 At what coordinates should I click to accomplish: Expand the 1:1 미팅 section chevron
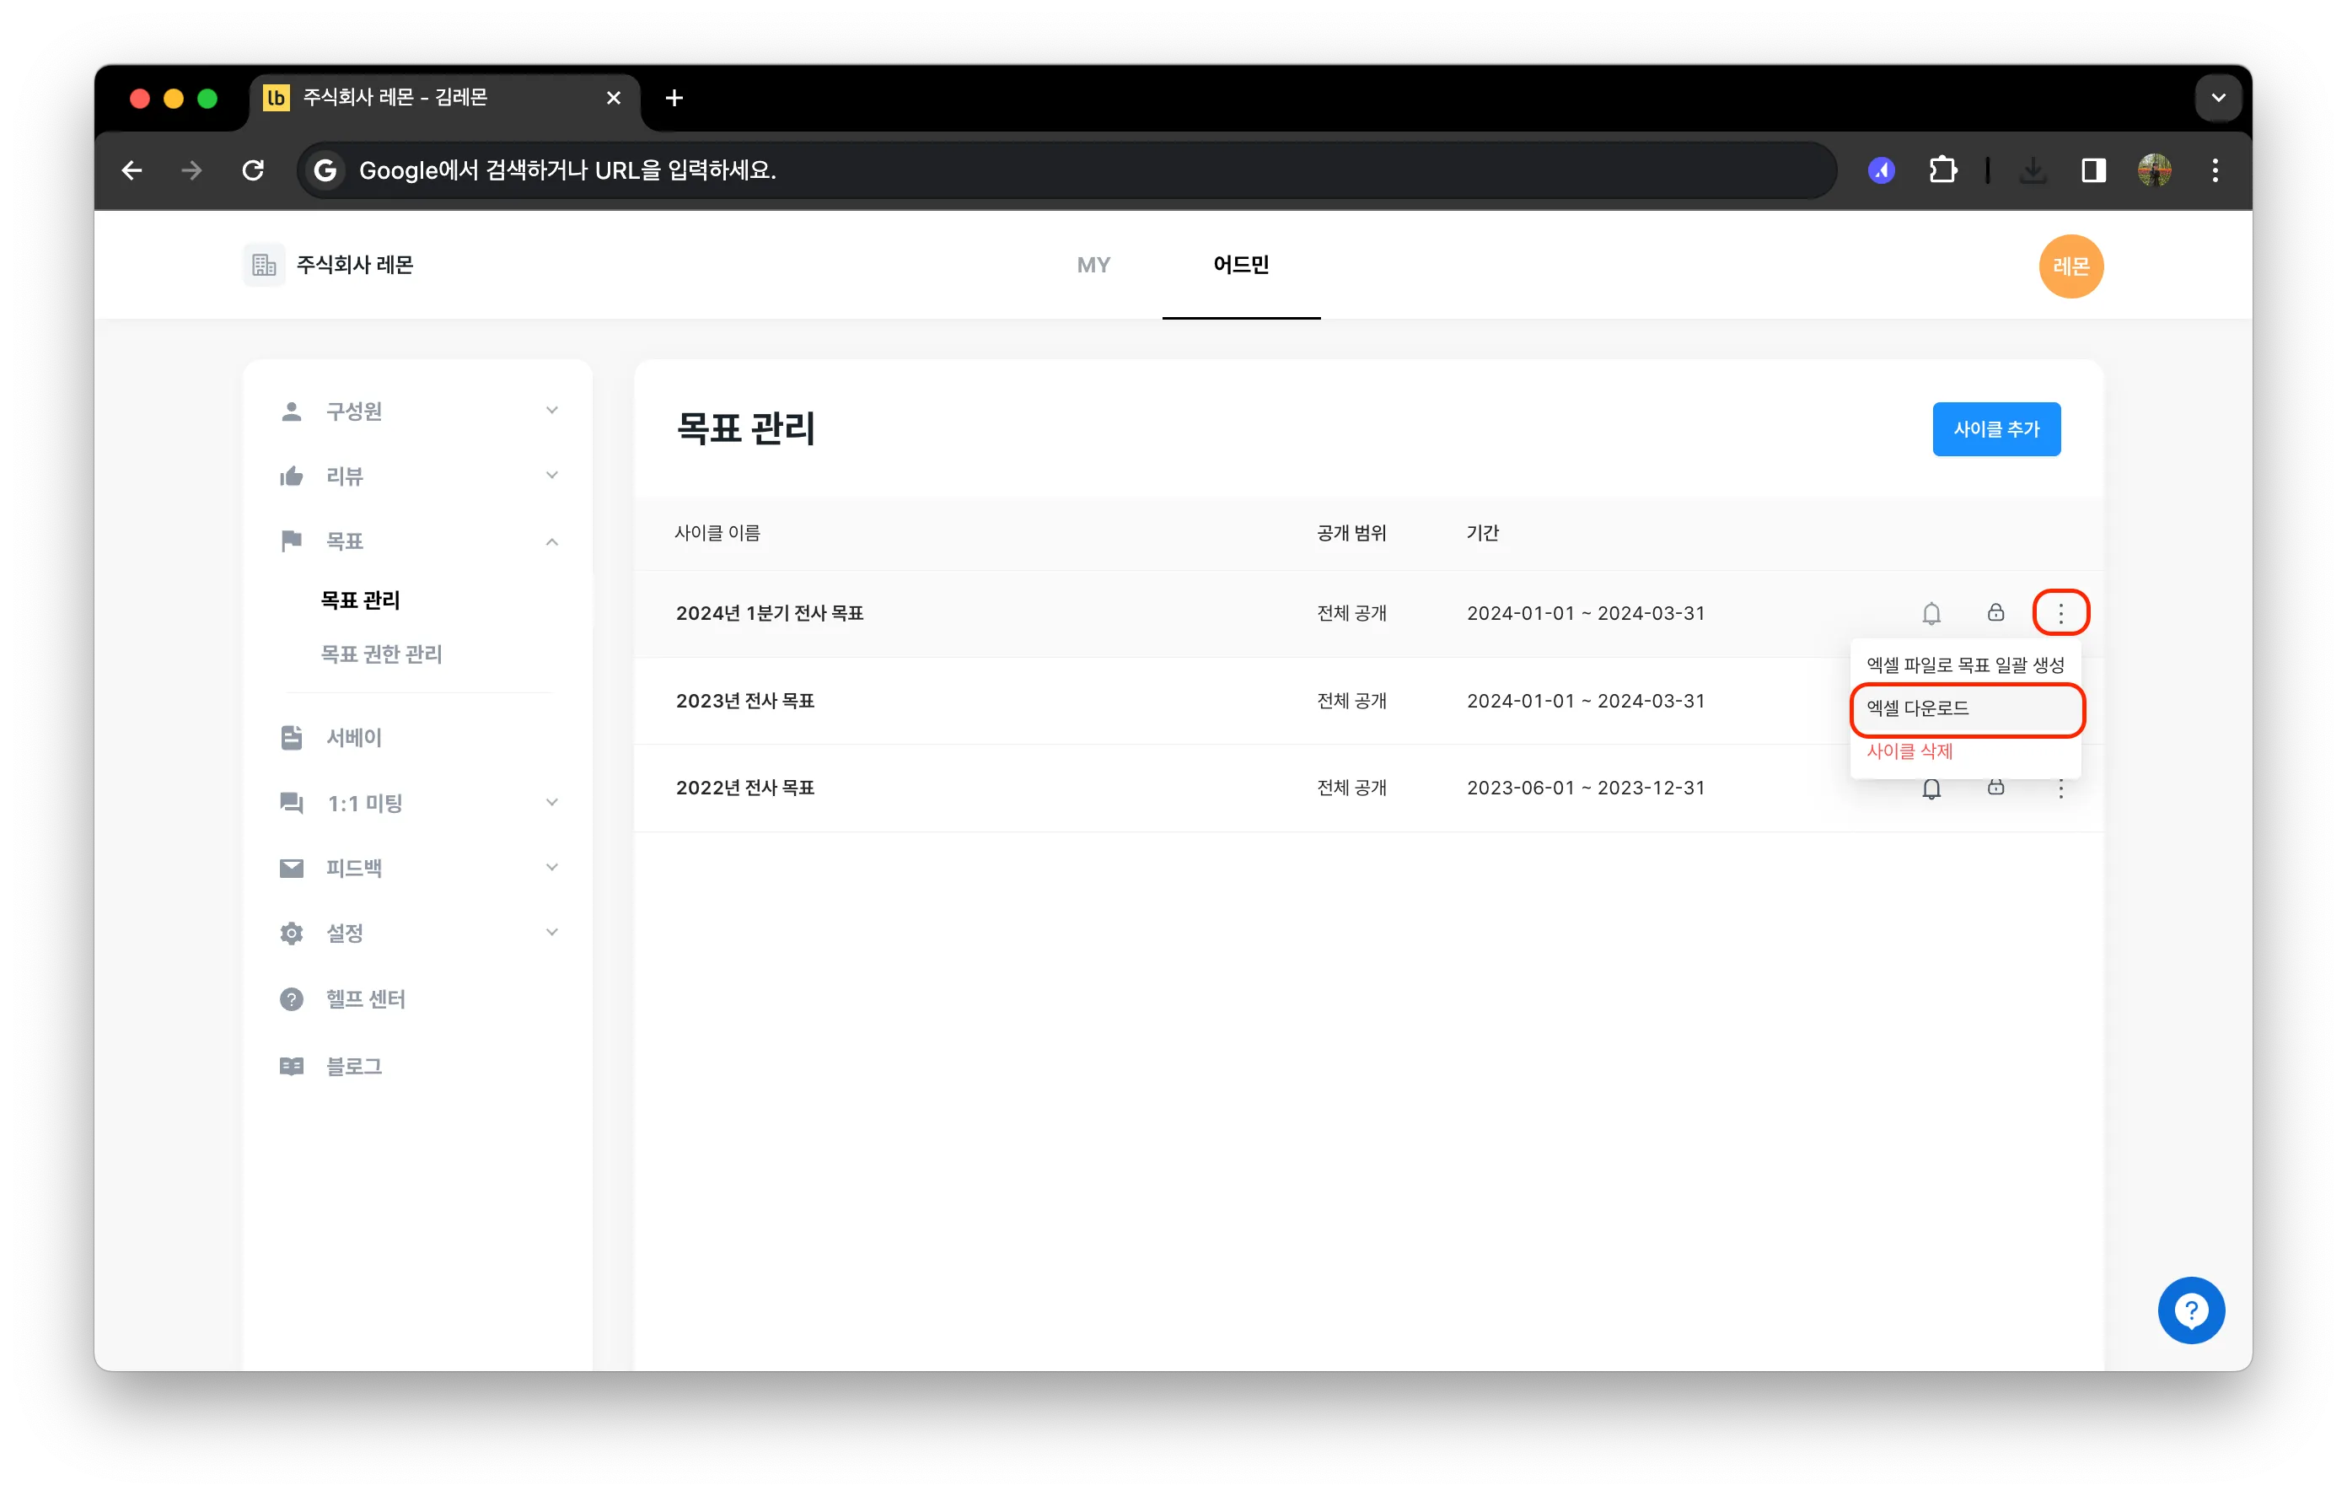pos(551,803)
